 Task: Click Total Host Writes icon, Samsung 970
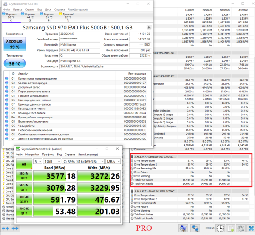click(132, 180)
